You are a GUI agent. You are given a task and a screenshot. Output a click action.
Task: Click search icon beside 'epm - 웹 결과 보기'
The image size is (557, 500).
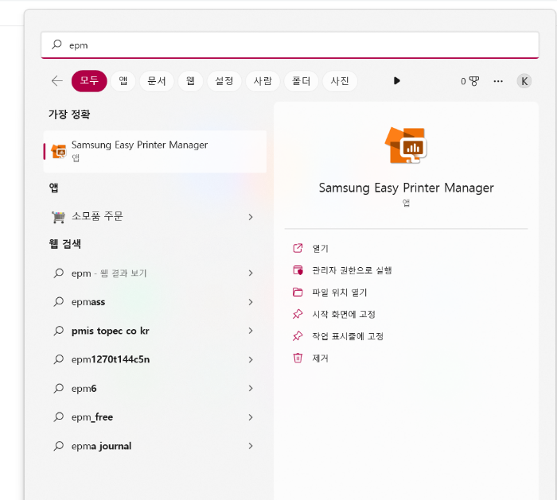click(58, 273)
